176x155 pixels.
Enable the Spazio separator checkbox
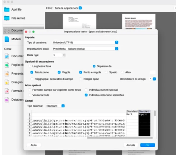tap(106, 72)
